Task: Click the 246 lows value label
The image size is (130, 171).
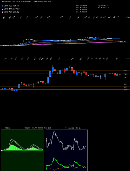Action: click(5, 59)
